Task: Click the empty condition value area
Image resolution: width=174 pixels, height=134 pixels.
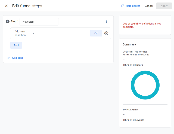Action: coord(64,33)
